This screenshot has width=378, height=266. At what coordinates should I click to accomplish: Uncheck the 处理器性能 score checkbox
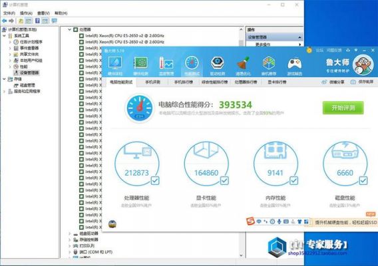[155, 180]
